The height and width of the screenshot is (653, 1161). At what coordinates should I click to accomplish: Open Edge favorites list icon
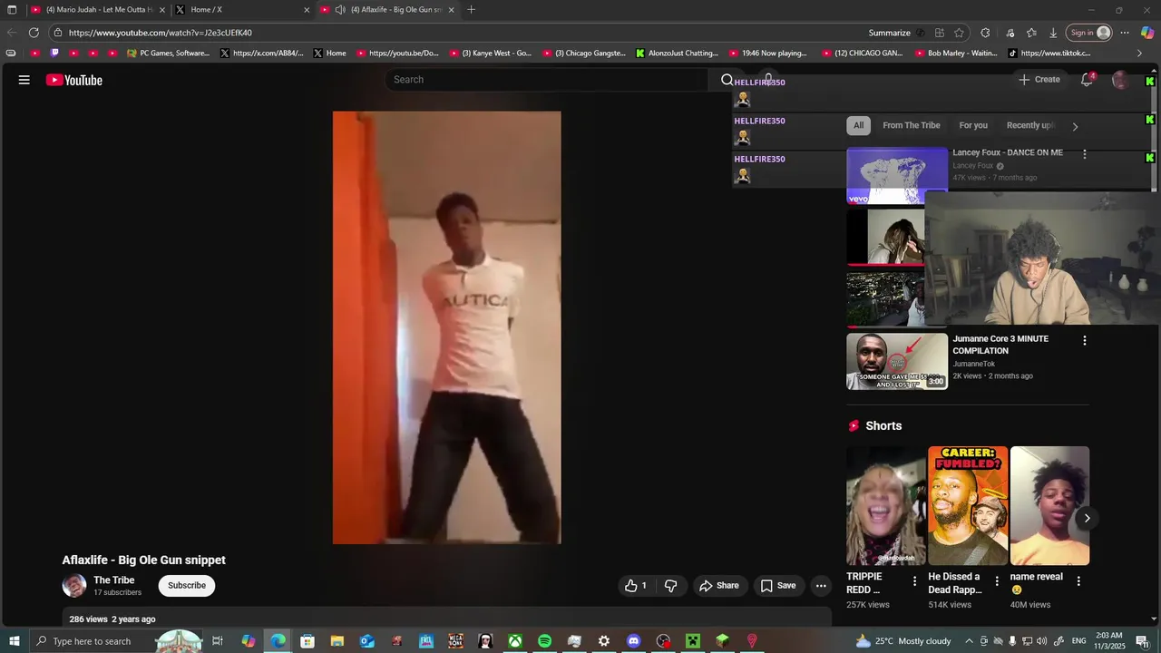tap(1031, 33)
